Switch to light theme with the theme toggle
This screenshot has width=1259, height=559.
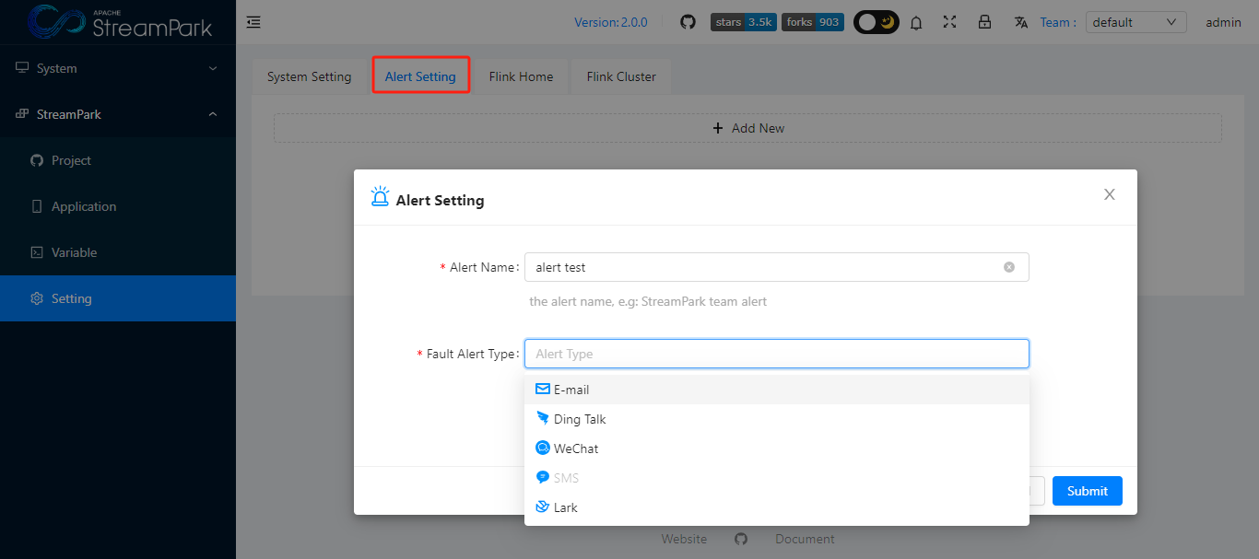point(876,21)
